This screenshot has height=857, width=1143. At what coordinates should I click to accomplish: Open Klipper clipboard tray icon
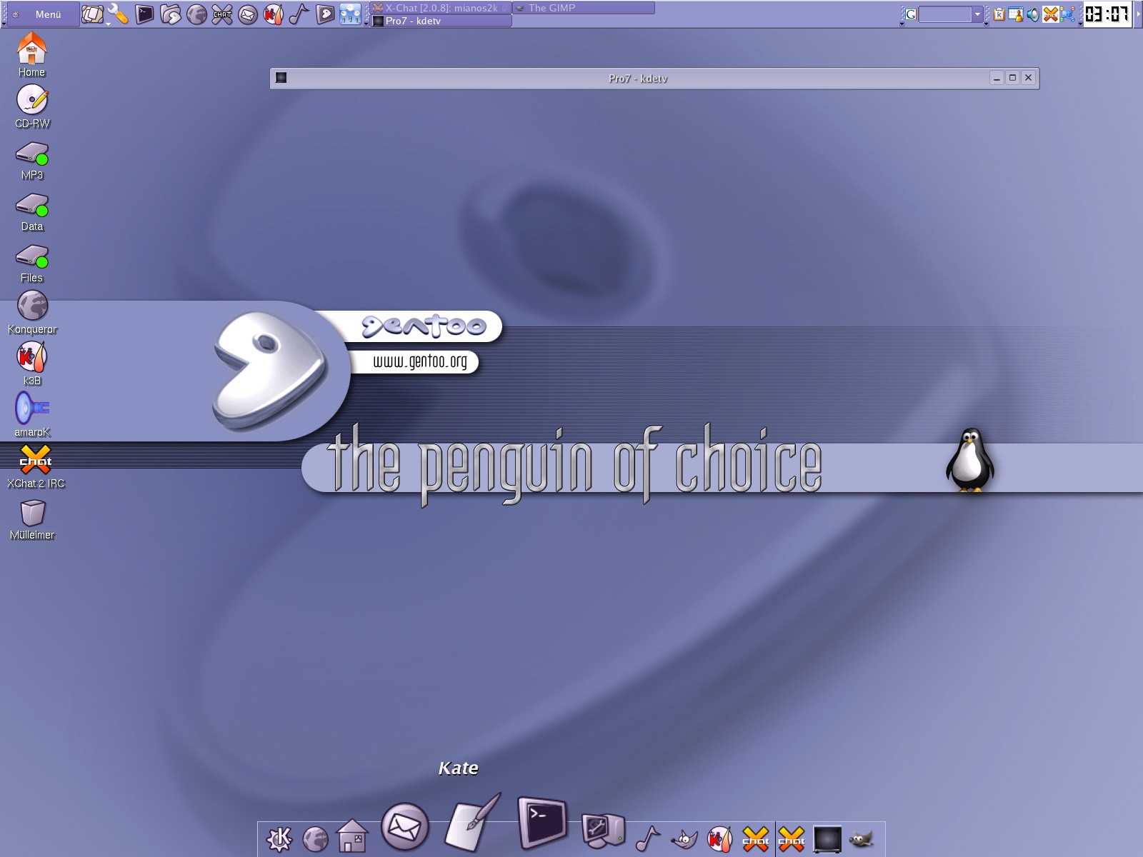point(999,14)
